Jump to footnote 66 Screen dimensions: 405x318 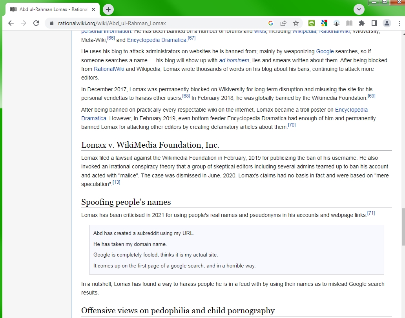click(x=111, y=38)
